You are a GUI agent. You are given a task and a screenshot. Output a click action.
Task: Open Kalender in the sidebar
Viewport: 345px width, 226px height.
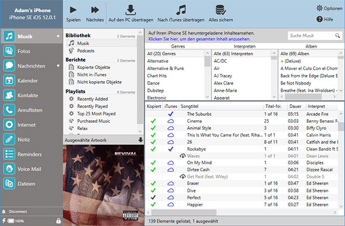tap(31, 81)
